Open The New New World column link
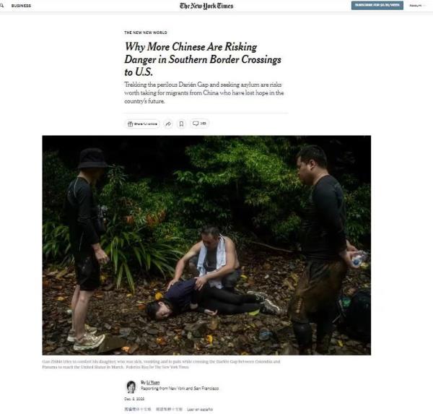 tap(146, 33)
